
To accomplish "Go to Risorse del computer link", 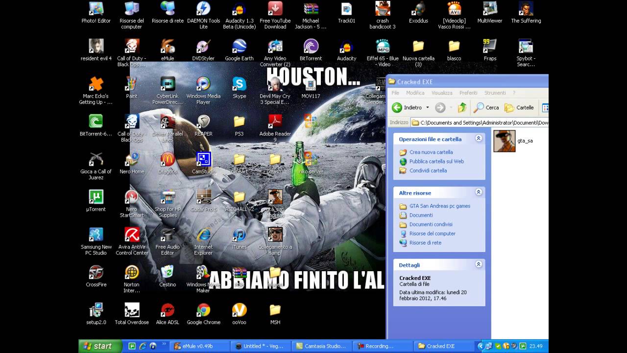I will tap(433, 234).
